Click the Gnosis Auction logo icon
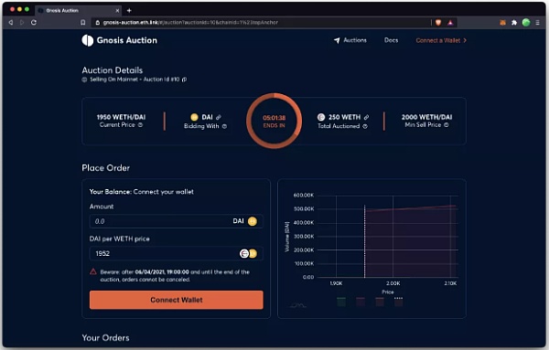The image size is (549, 350). tap(88, 40)
